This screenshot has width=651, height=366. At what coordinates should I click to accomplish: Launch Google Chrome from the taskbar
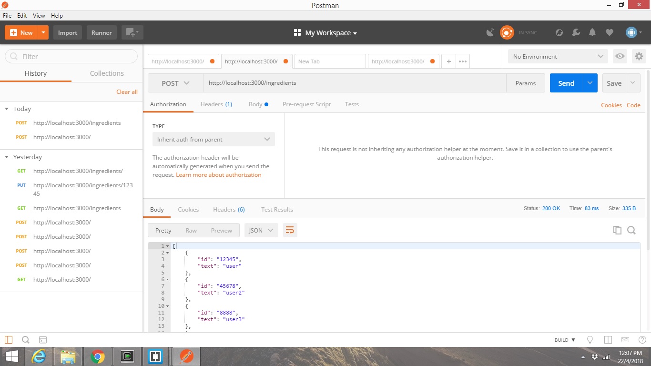(98, 356)
